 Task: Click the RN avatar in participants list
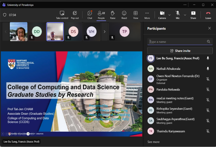click(x=151, y=100)
